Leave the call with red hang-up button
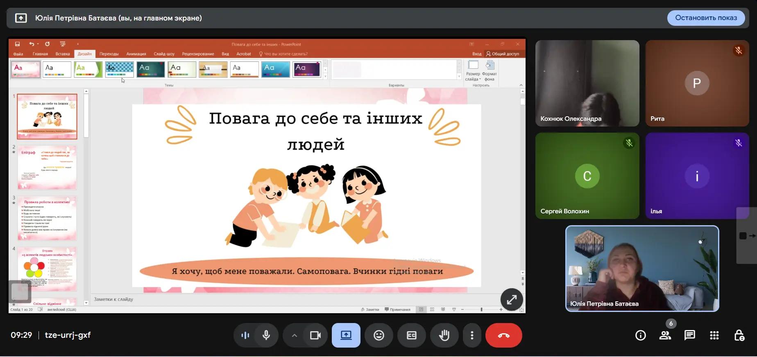This screenshot has width=757, height=357. tap(503, 335)
